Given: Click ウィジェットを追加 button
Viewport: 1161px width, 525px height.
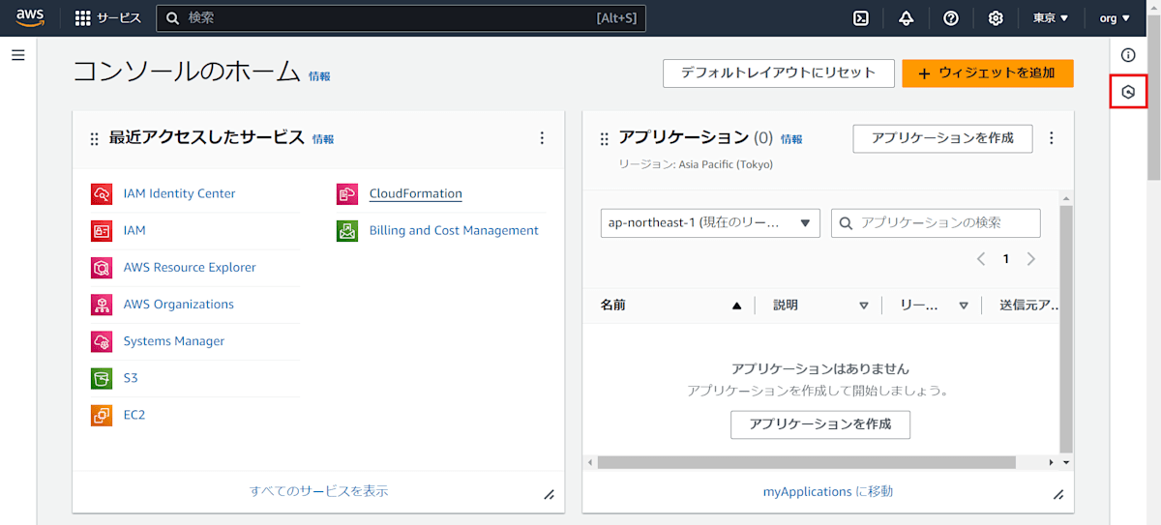Looking at the screenshot, I should [988, 73].
